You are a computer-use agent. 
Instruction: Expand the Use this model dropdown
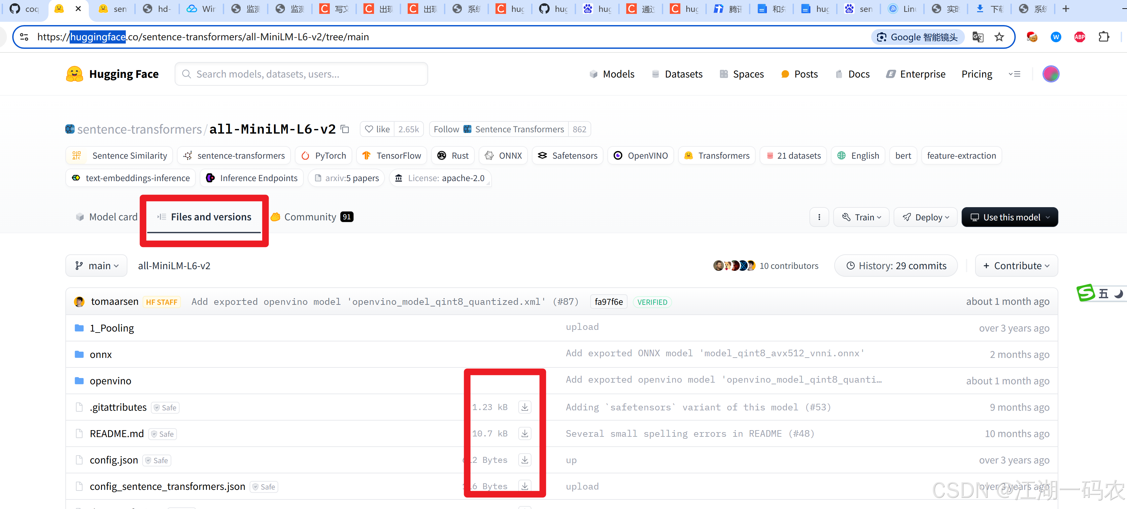pos(1009,217)
